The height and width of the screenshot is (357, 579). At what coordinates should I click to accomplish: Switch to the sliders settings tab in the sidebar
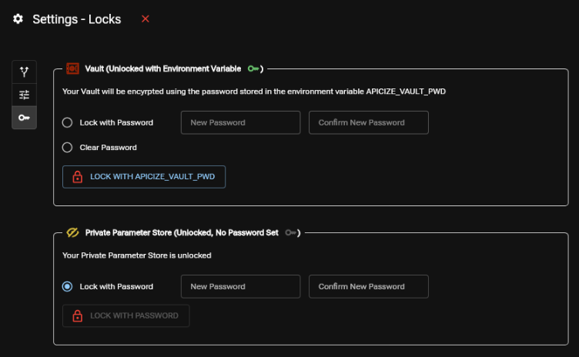[x=25, y=95]
